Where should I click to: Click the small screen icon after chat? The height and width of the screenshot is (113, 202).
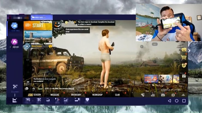(78, 89)
